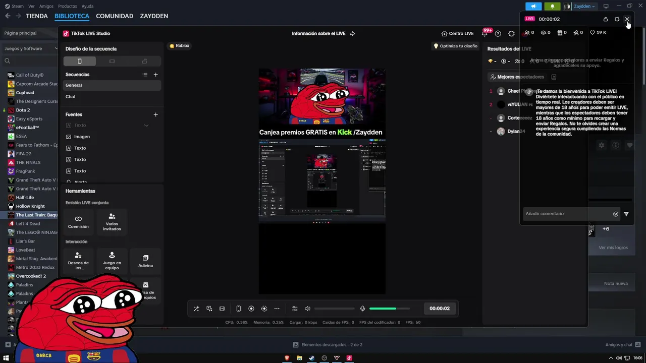
Task: Click the replay capture icon
Action: click(264, 309)
